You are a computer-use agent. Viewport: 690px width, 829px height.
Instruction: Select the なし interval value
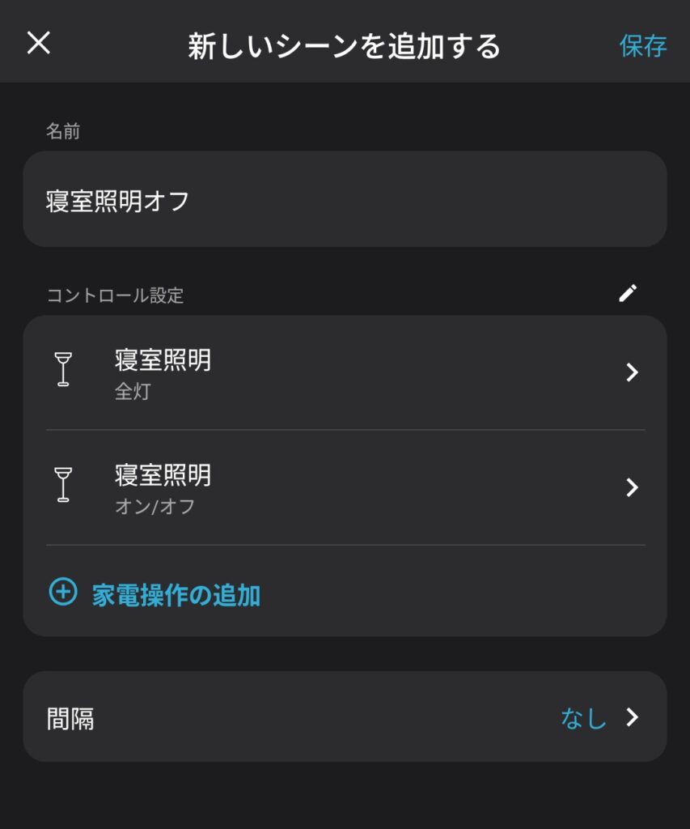click(x=583, y=718)
